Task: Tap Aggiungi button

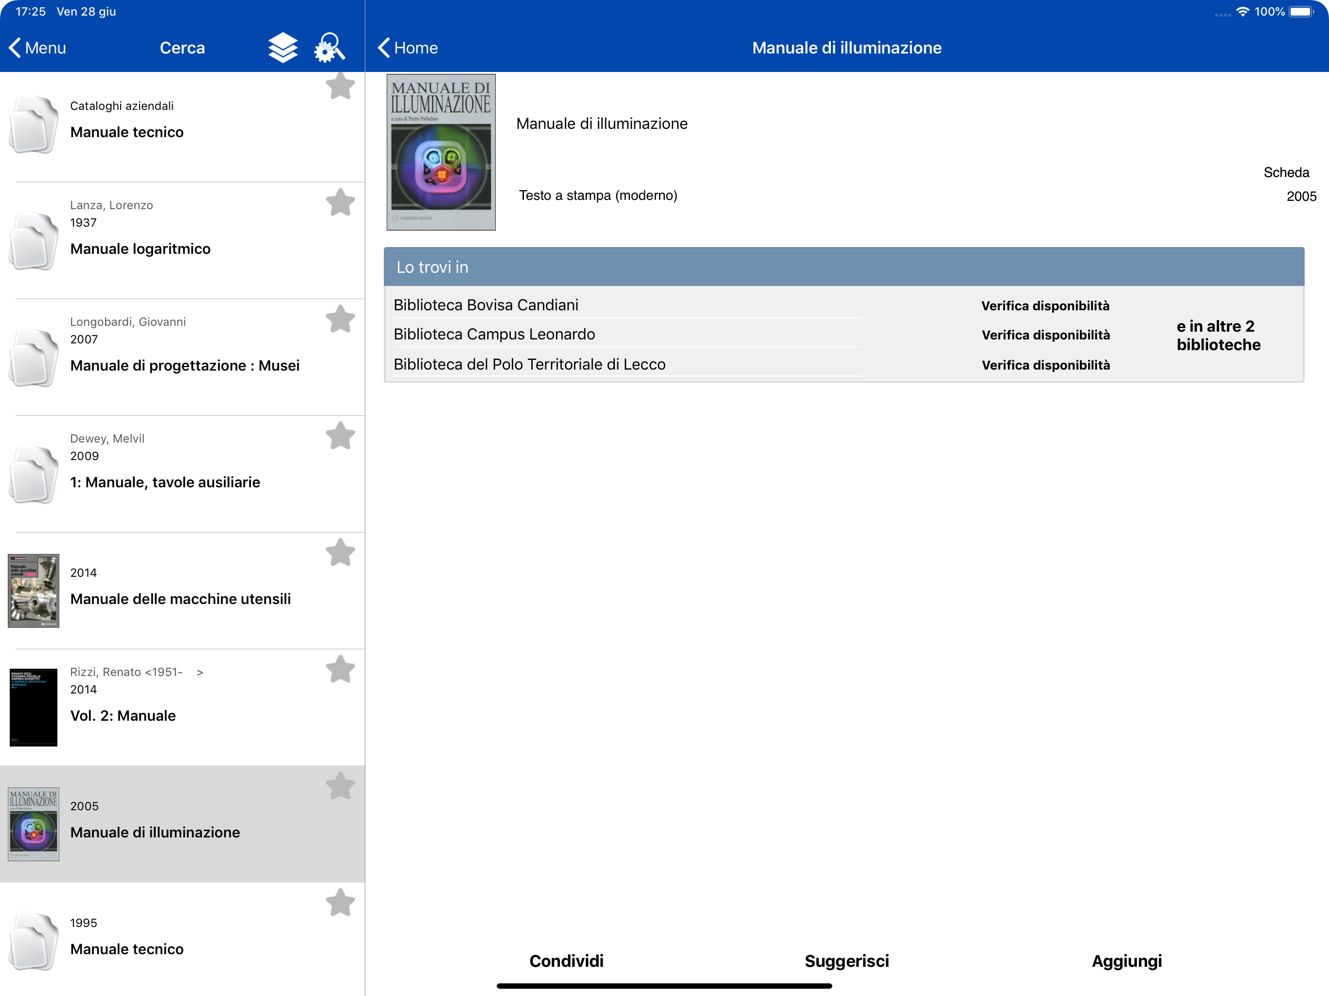Action: (x=1127, y=960)
